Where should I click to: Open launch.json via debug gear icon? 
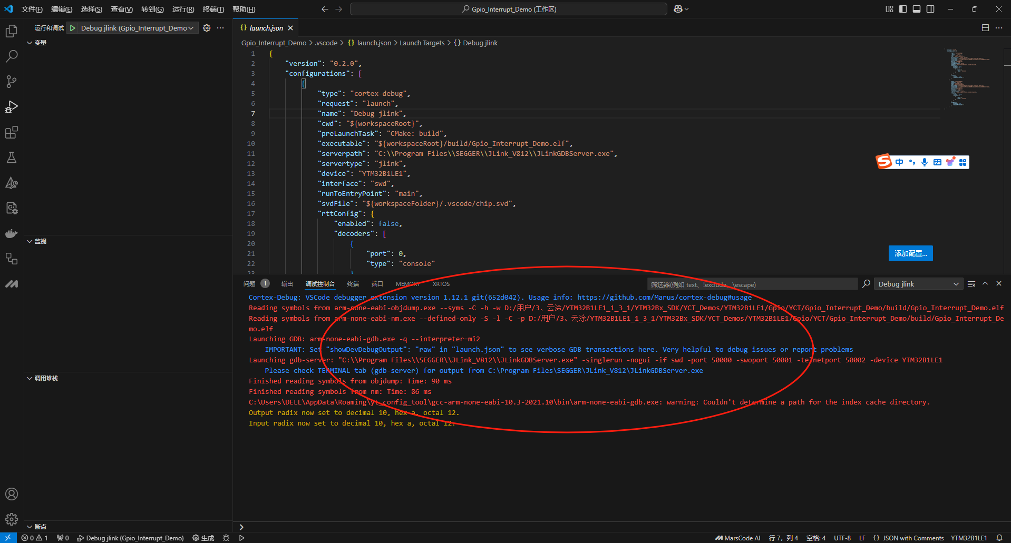coord(207,28)
